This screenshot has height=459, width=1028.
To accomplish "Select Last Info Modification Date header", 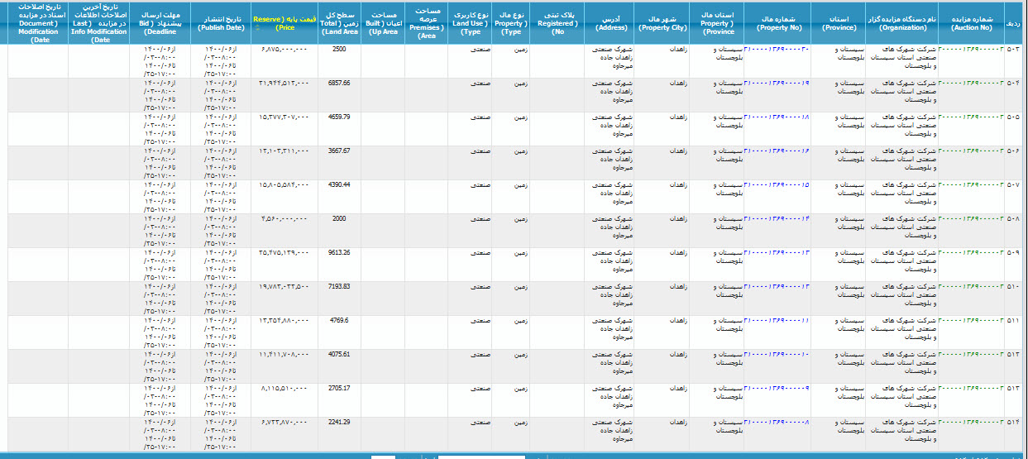I will coord(98,22).
